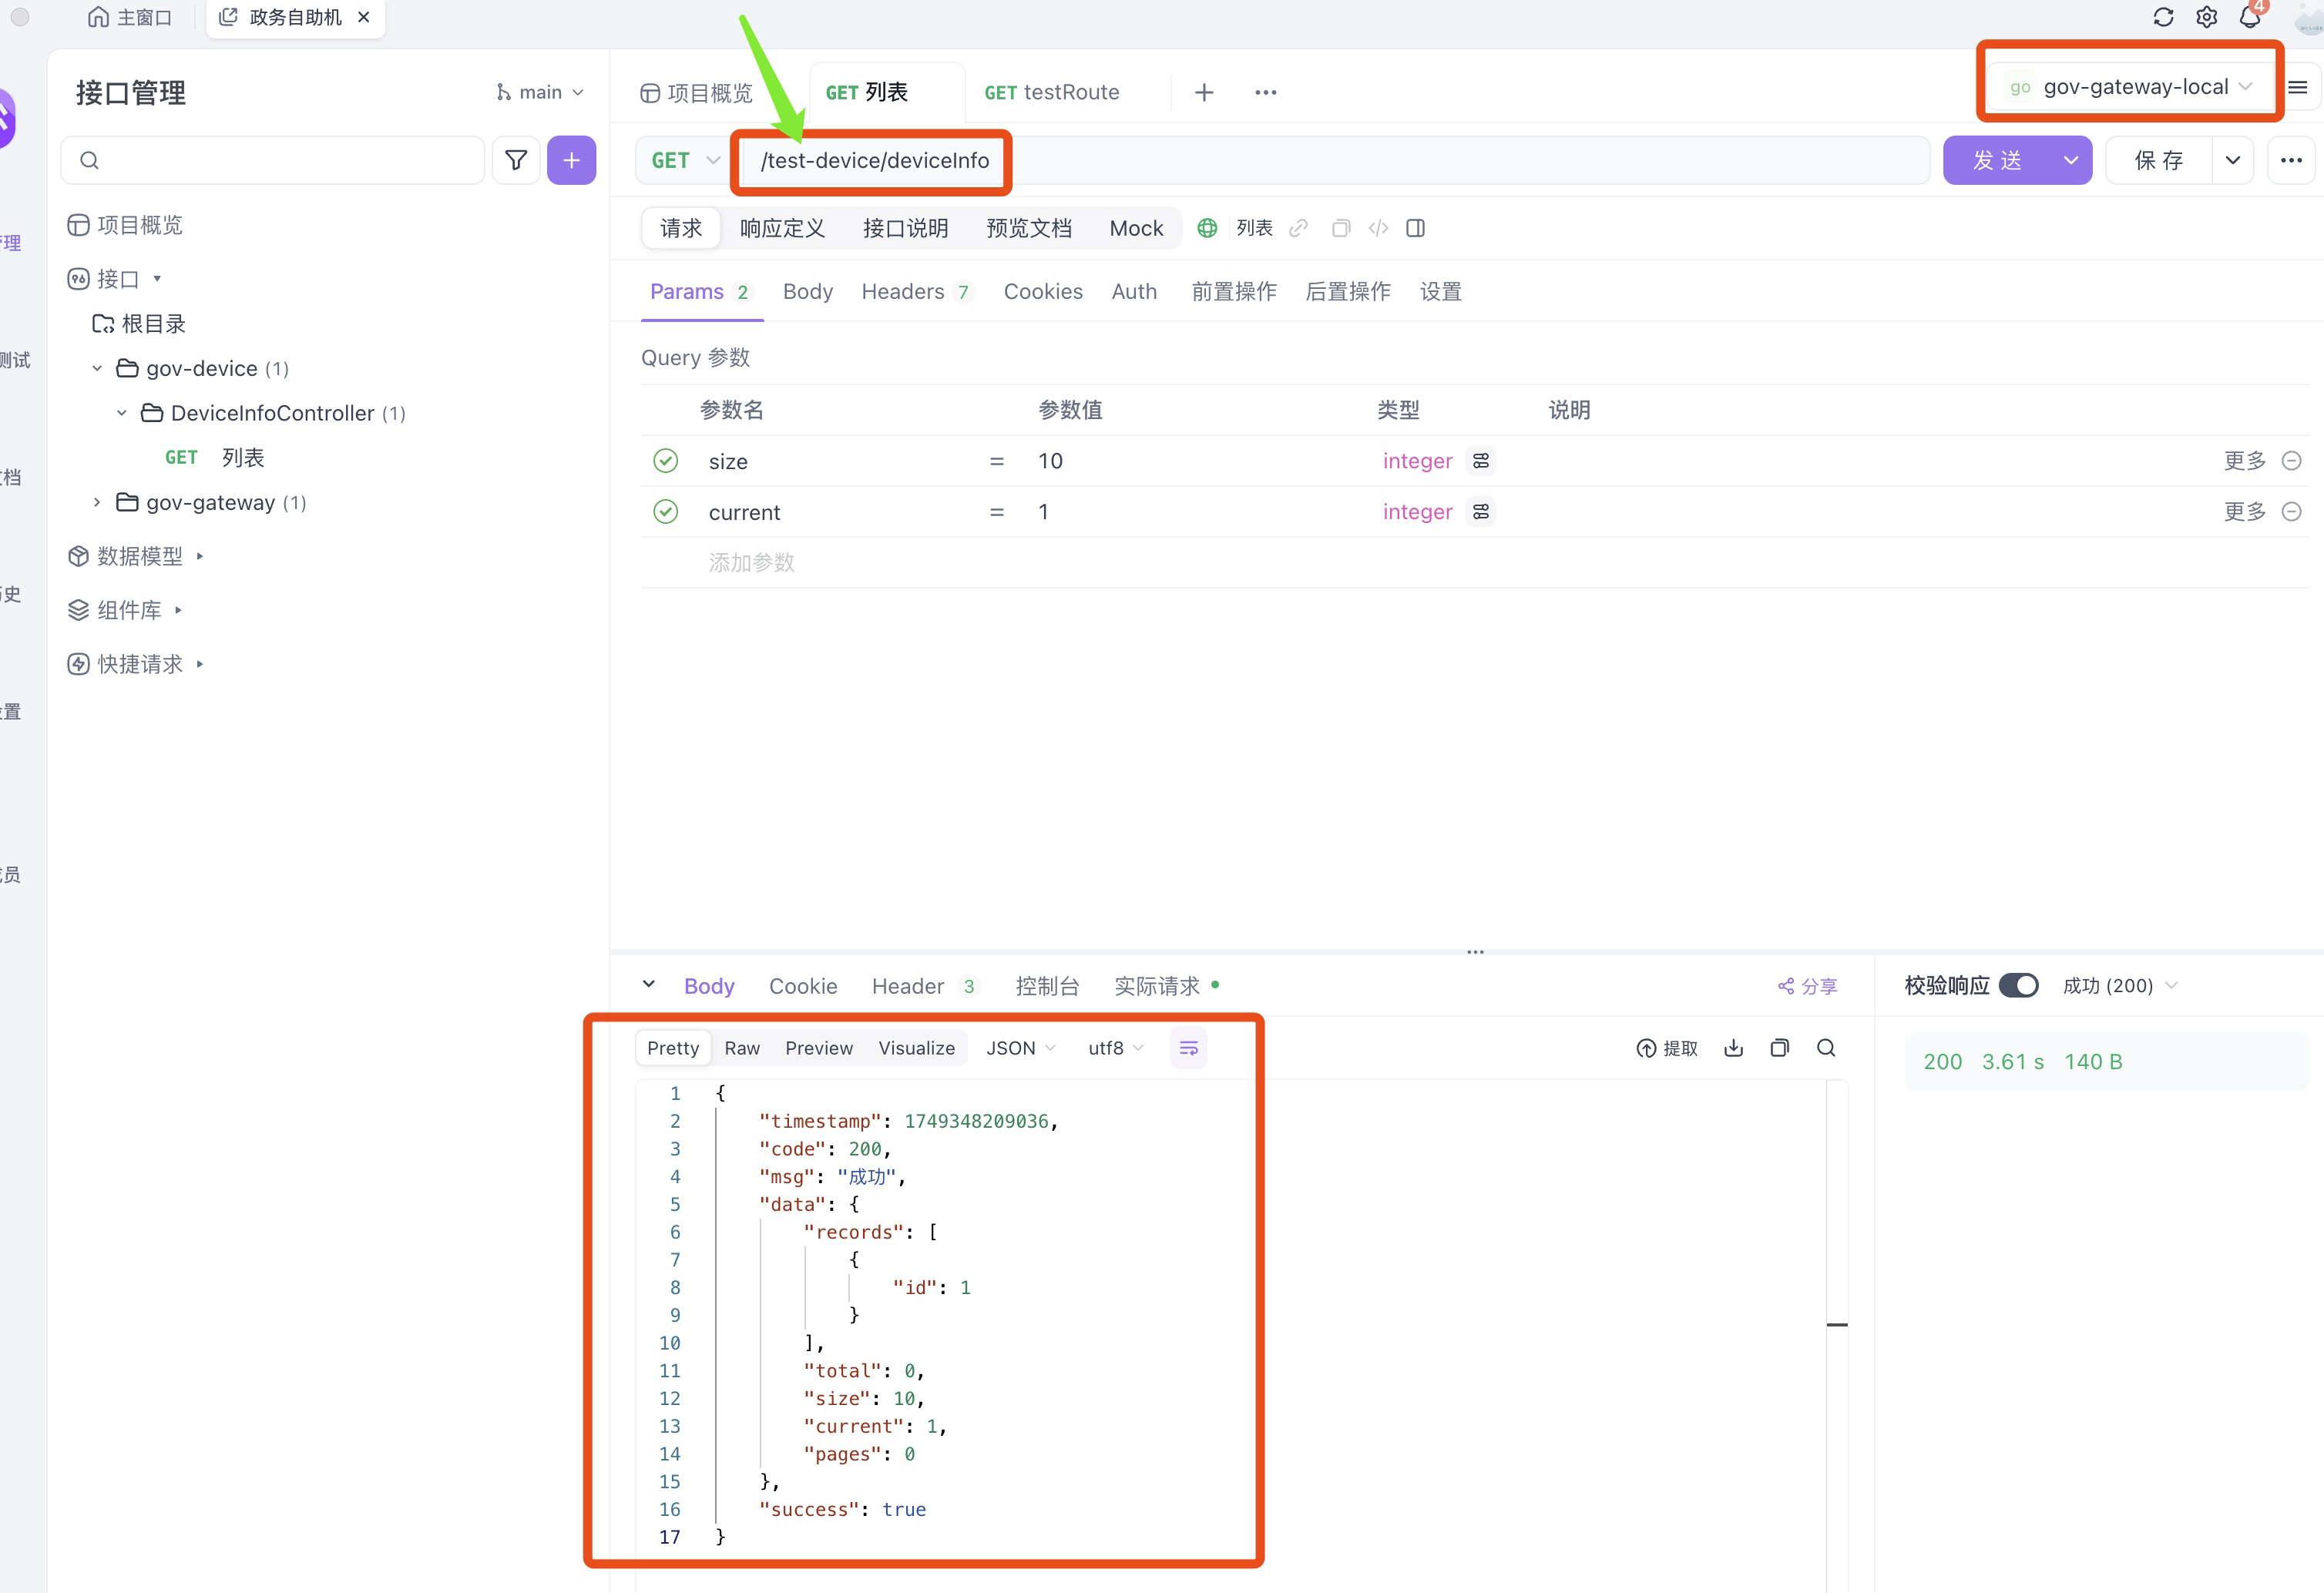Click the filter funnel icon in sidebar

click(x=516, y=160)
